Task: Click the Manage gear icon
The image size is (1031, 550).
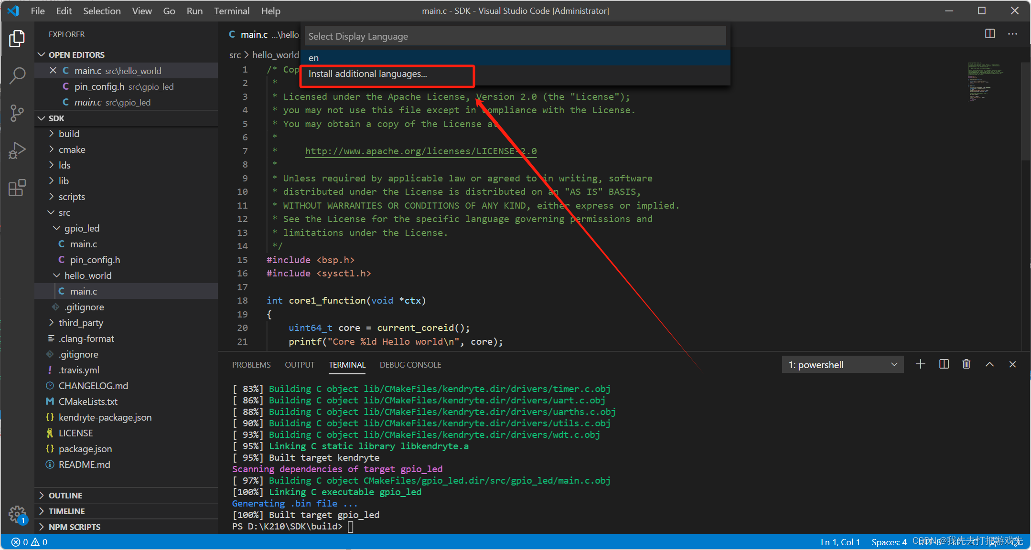Action: (17, 514)
